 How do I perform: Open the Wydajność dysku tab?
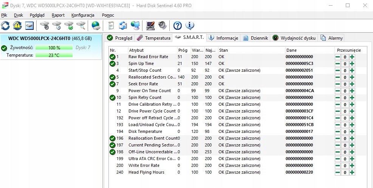(x=294, y=38)
